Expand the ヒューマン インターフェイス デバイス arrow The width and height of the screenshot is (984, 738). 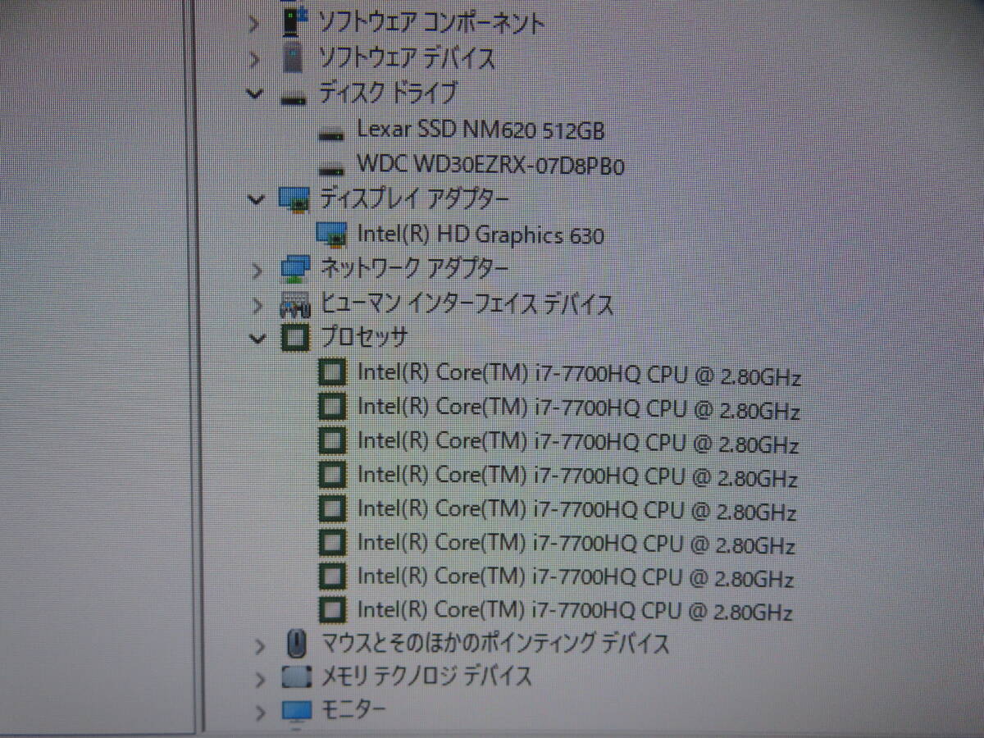(259, 306)
